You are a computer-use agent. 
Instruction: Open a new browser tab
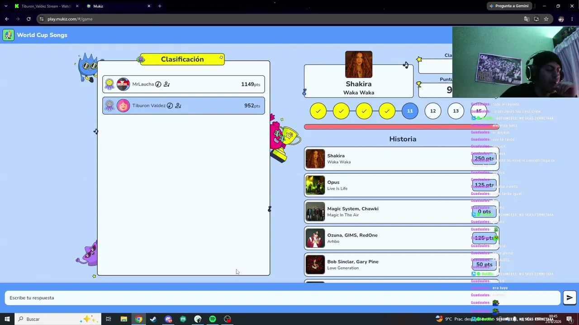coord(160,6)
